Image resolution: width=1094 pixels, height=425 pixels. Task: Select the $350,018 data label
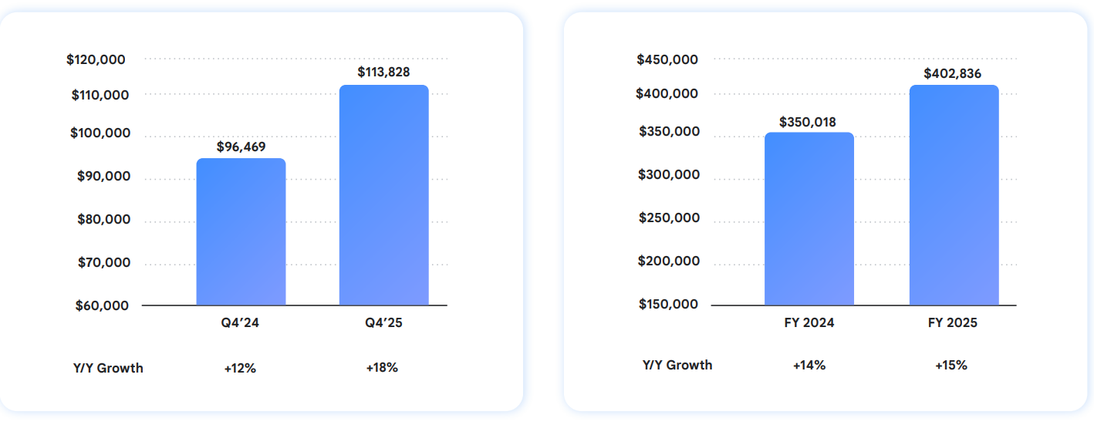(808, 122)
